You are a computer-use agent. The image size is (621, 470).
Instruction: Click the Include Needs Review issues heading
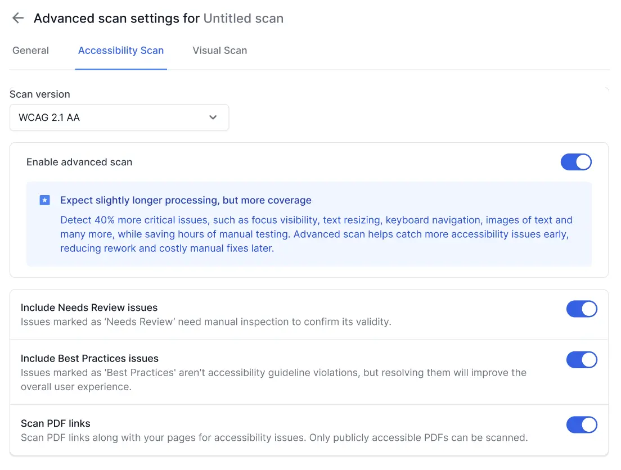89,308
